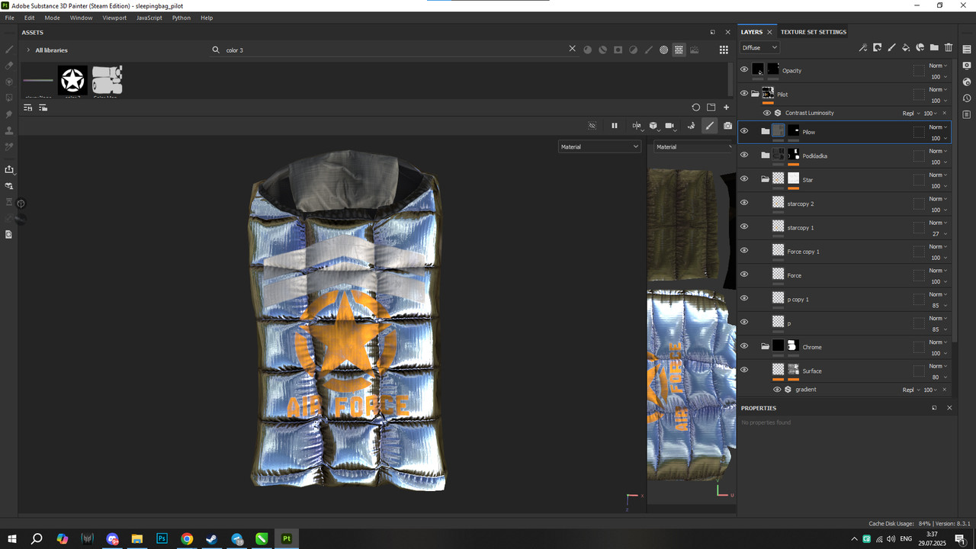Filter assets by smart materials icon
Viewport: 976px width, 549px height.
pyautogui.click(x=602, y=50)
